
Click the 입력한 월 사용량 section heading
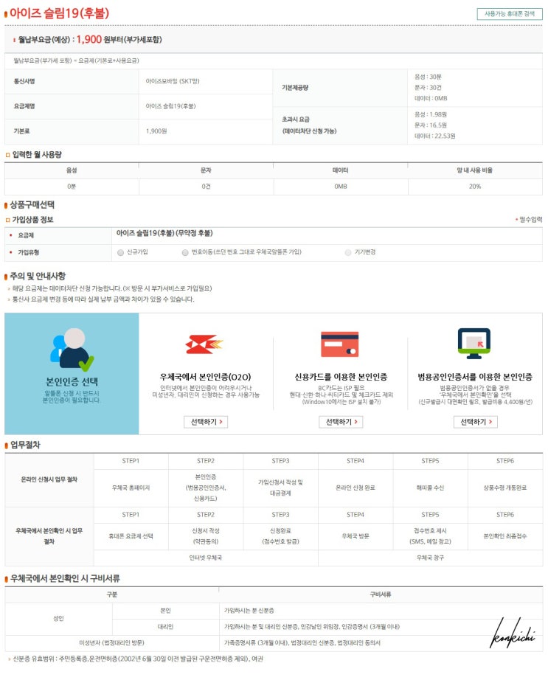[37, 154]
